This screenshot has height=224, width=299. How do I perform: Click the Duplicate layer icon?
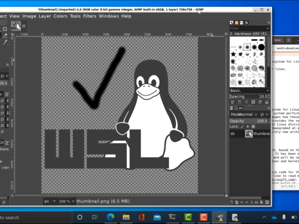[252, 202]
